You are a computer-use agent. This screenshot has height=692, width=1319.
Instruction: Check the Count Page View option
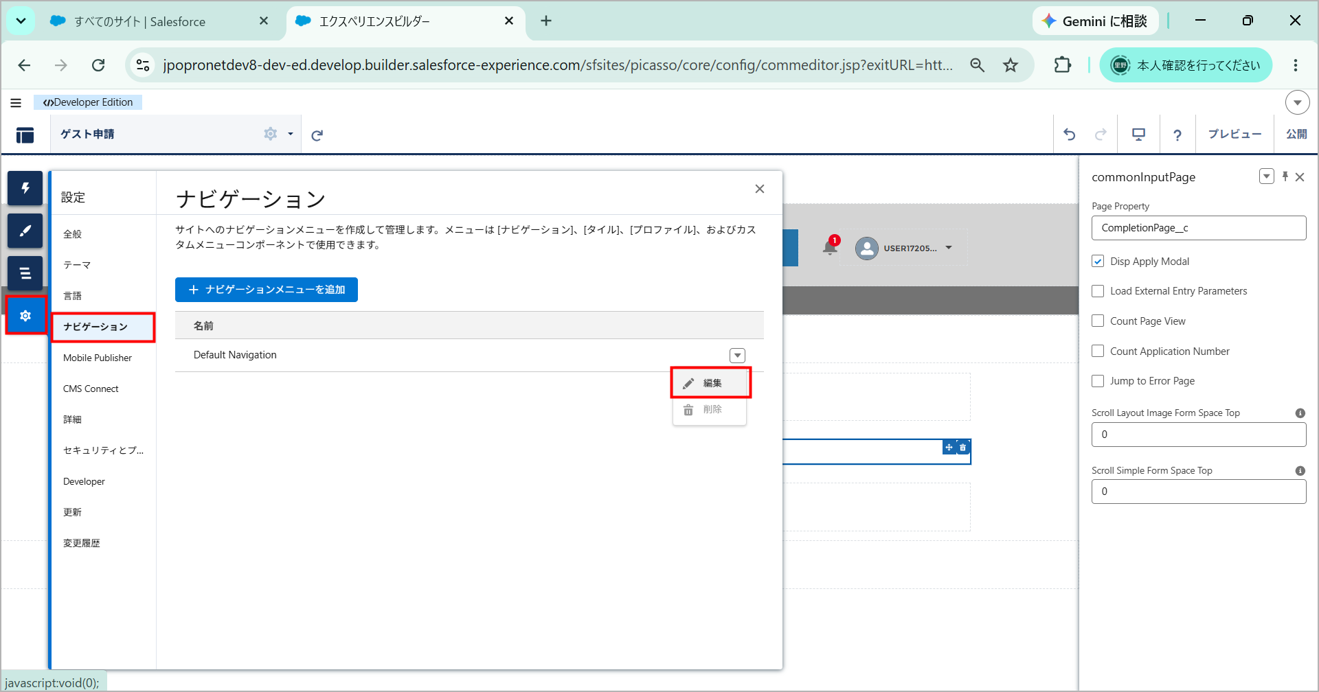point(1098,321)
